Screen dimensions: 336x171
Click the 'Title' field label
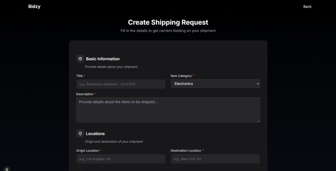coord(79,76)
